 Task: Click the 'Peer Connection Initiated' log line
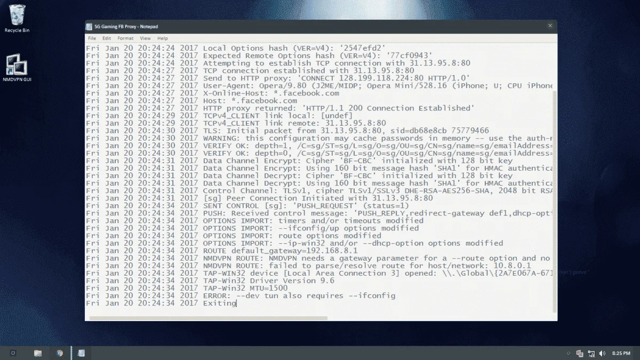[259, 198]
